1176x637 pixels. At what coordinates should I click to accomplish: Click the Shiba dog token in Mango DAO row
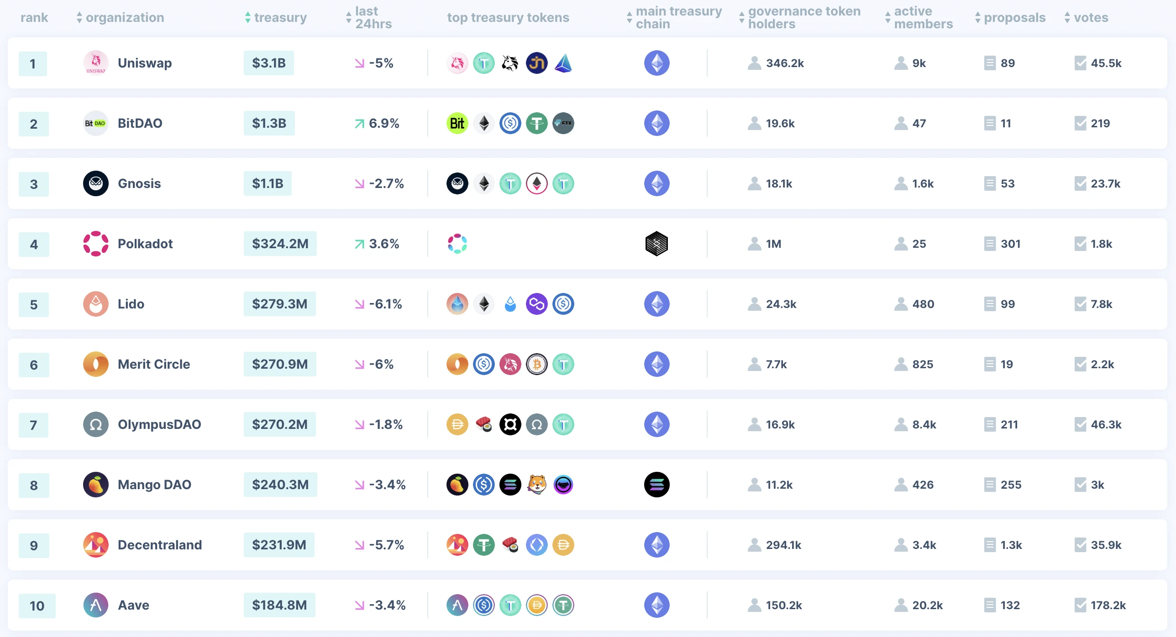(537, 485)
